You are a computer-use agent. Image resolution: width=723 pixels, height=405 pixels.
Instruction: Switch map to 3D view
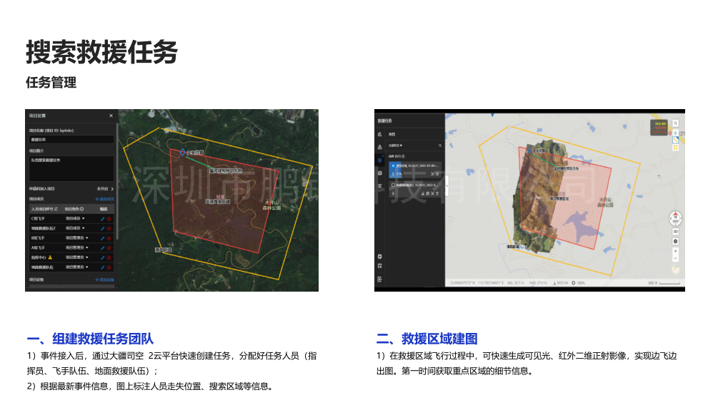[675, 231]
